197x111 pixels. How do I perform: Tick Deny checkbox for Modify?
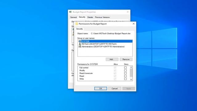pyautogui.click(x=125, y=70)
